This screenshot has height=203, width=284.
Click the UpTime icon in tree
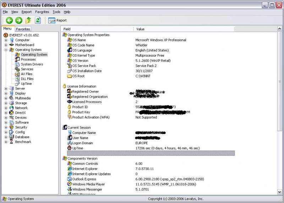17,84
